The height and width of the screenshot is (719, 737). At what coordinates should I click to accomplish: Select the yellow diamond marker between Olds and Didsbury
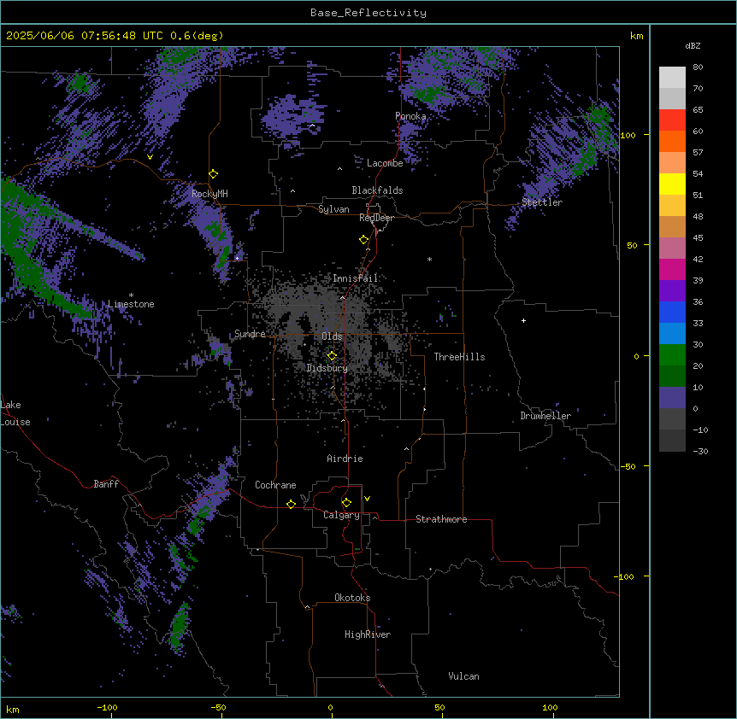[x=332, y=356]
